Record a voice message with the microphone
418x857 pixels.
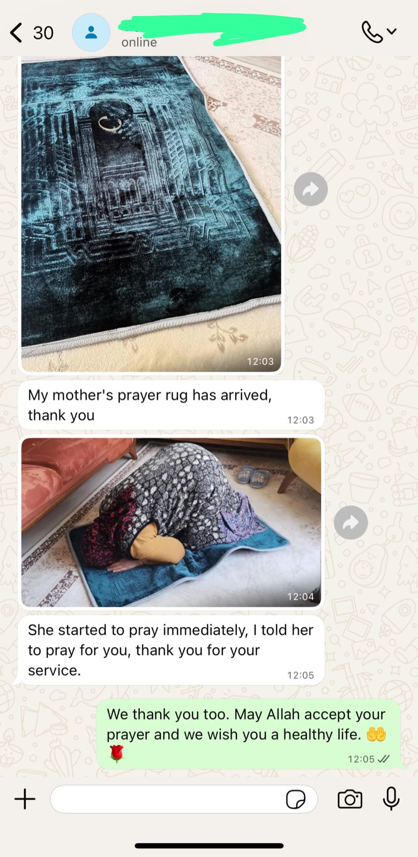tap(391, 799)
